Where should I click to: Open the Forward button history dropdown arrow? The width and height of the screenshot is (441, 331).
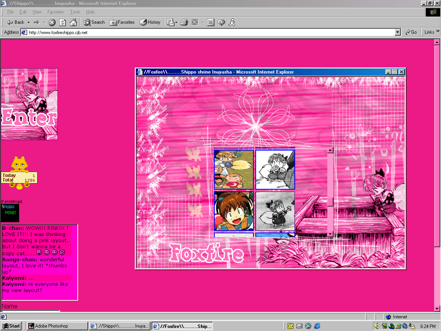44,22
